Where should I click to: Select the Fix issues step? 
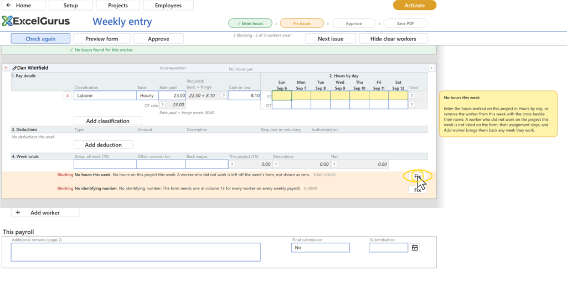click(302, 23)
